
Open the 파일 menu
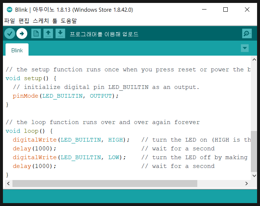tap(10, 21)
